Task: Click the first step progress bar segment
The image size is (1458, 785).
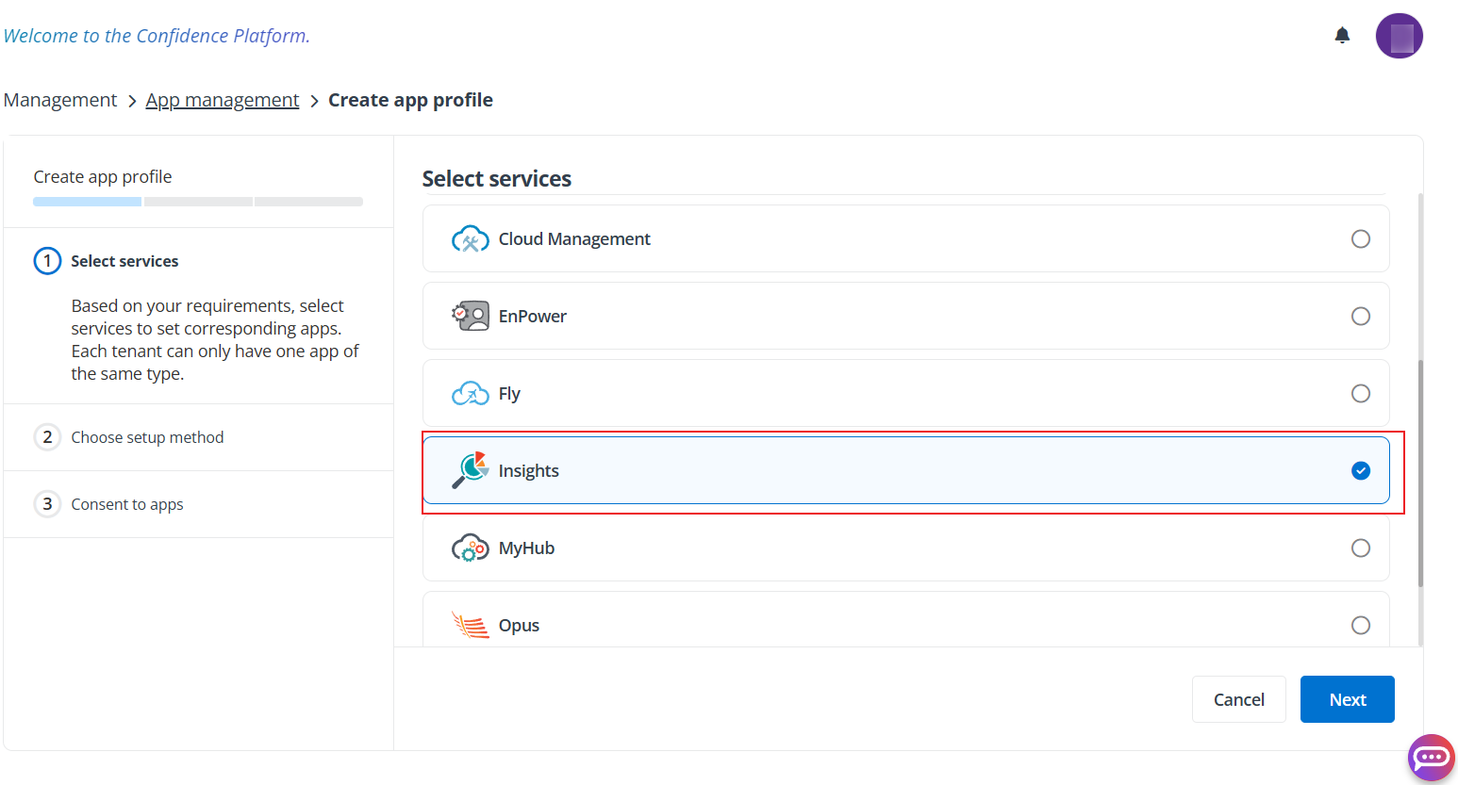Action: click(86, 201)
